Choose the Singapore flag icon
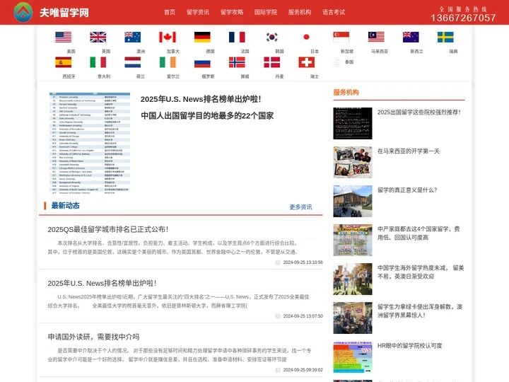The image size is (509, 382). click(341, 37)
